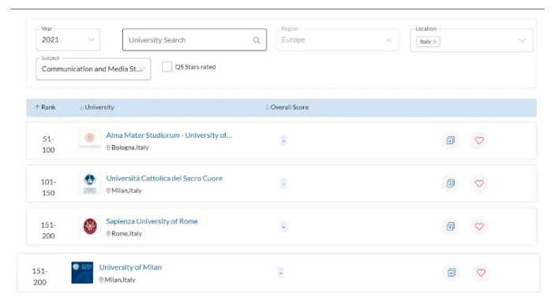Favorite Sapienza University of Rome
Image resolution: width=554 pixels, height=304 pixels.
[479, 226]
